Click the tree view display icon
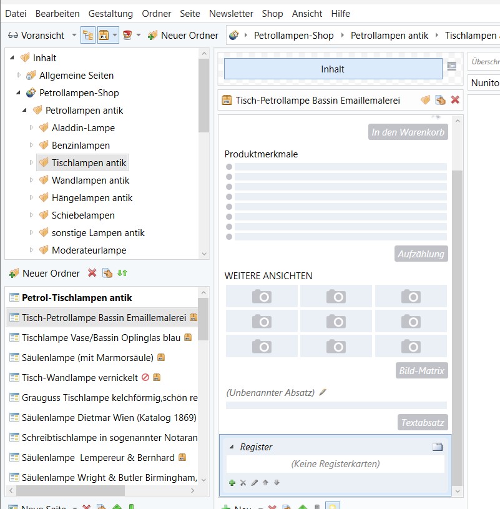Viewport: 500px width, 509px height. (x=88, y=35)
